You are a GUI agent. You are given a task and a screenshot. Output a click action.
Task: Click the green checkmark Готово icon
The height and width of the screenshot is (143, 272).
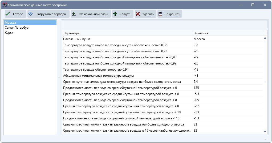pos(8,14)
